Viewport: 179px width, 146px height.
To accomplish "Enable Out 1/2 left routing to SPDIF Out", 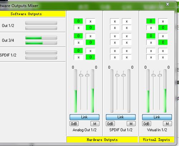I will pos(115,21).
